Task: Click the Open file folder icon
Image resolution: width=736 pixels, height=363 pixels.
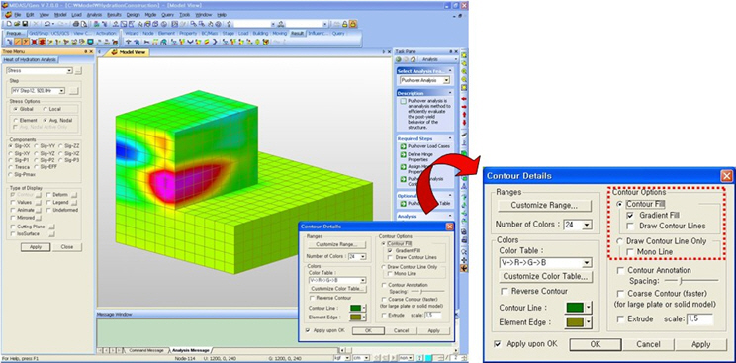Action: pos(17,23)
